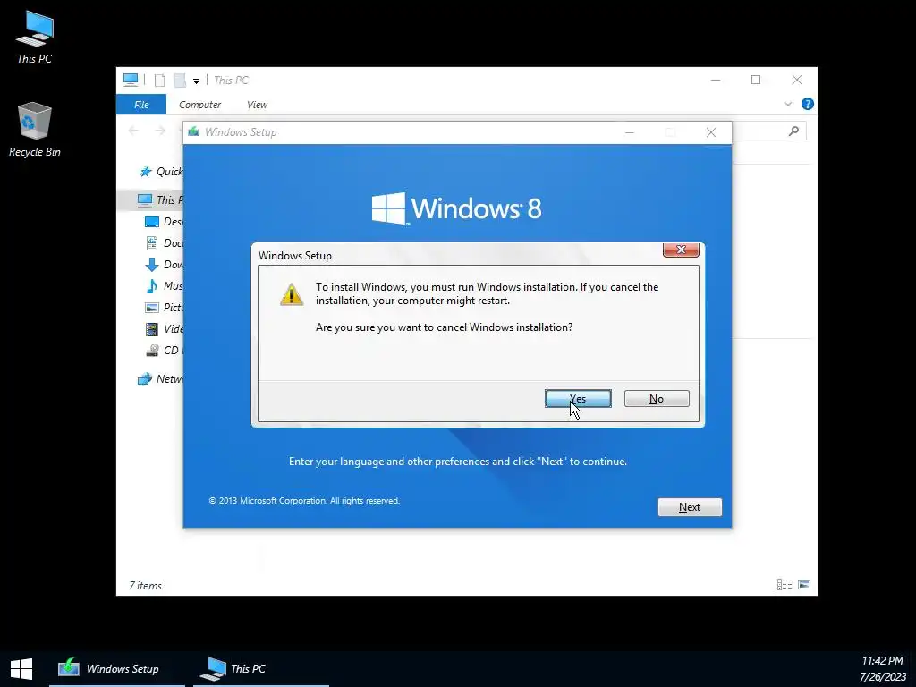Maximize the This PC Explorer window
Image resolution: width=916 pixels, height=687 pixels.
coord(756,80)
